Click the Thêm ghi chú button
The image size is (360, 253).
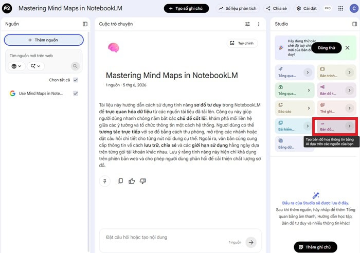[315, 247]
